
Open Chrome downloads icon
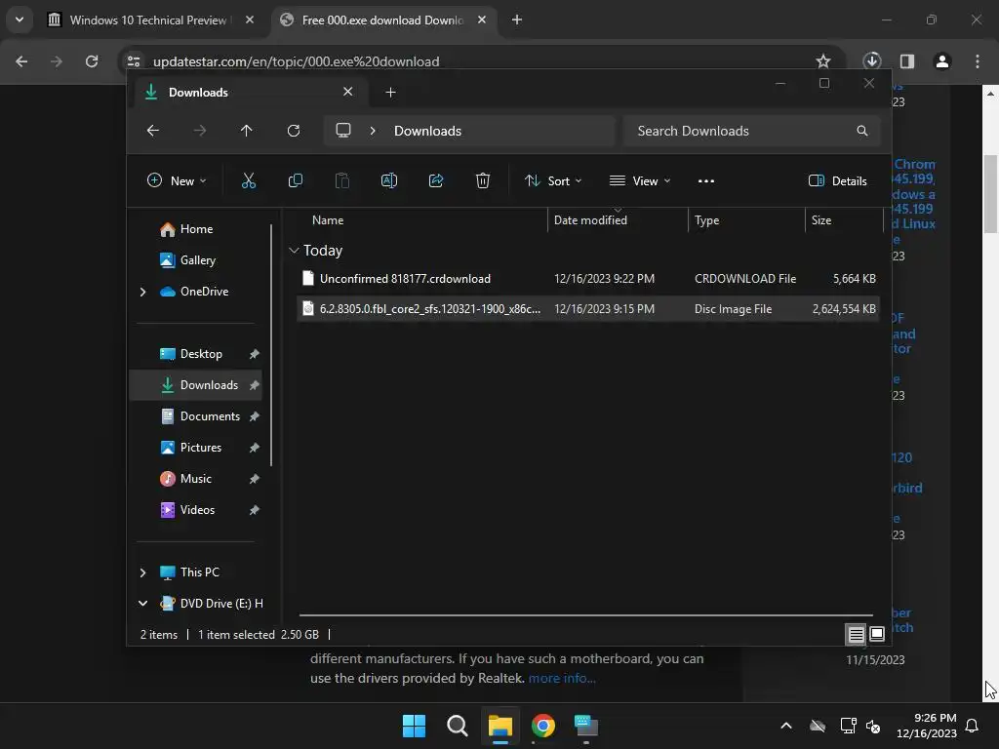(871, 61)
